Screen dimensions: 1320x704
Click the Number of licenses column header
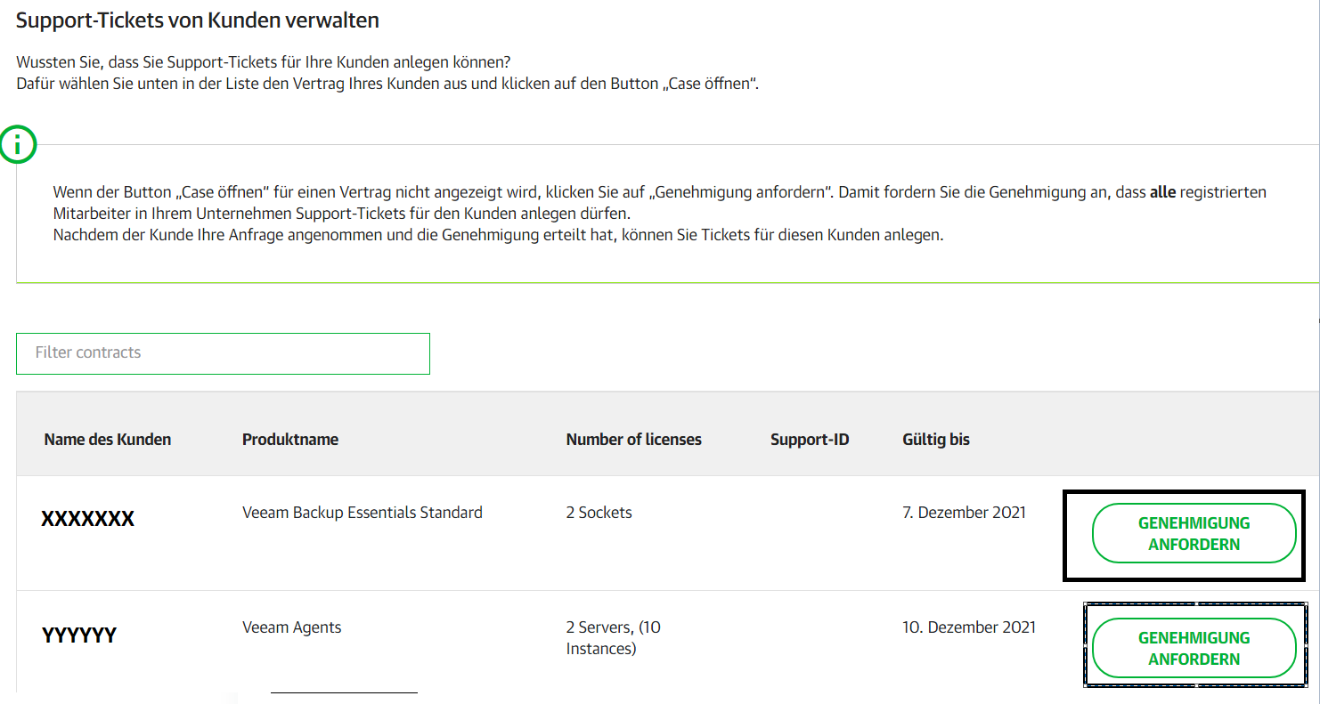coord(633,439)
